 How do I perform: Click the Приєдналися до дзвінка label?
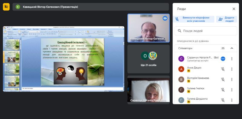click(193, 41)
